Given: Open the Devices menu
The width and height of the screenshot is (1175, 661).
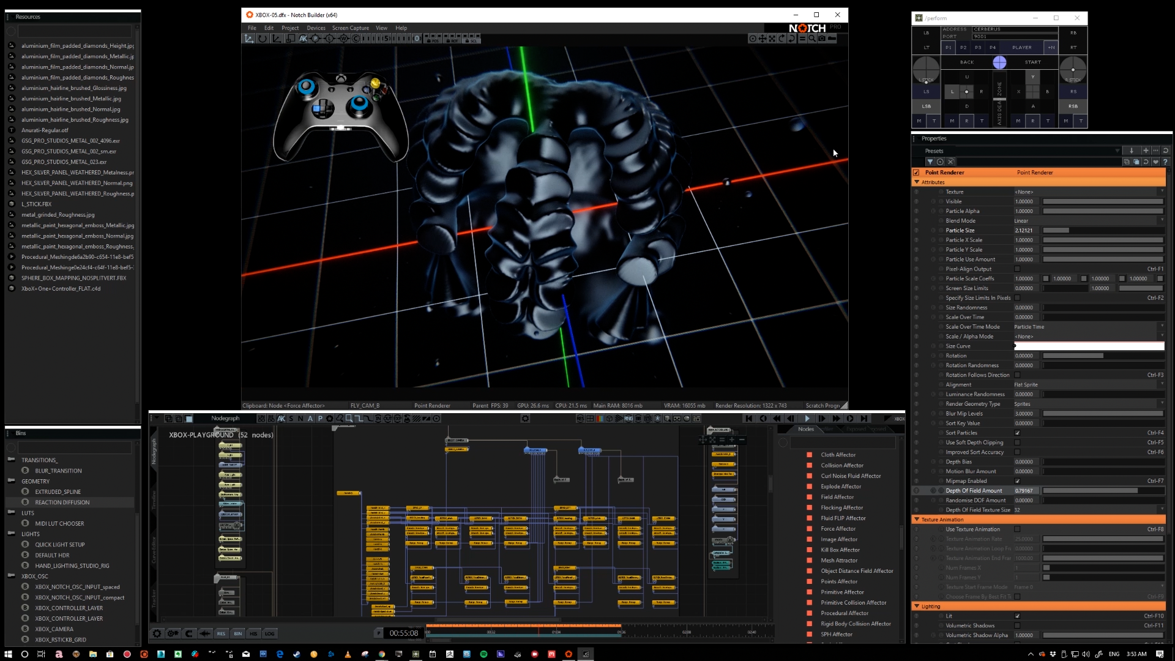Looking at the screenshot, I should point(316,28).
